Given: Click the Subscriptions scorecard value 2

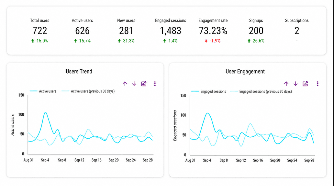Looking at the screenshot, I should tap(297, 31).
